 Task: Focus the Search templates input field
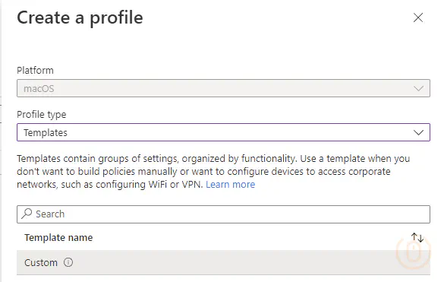click(x=223, y=214)
